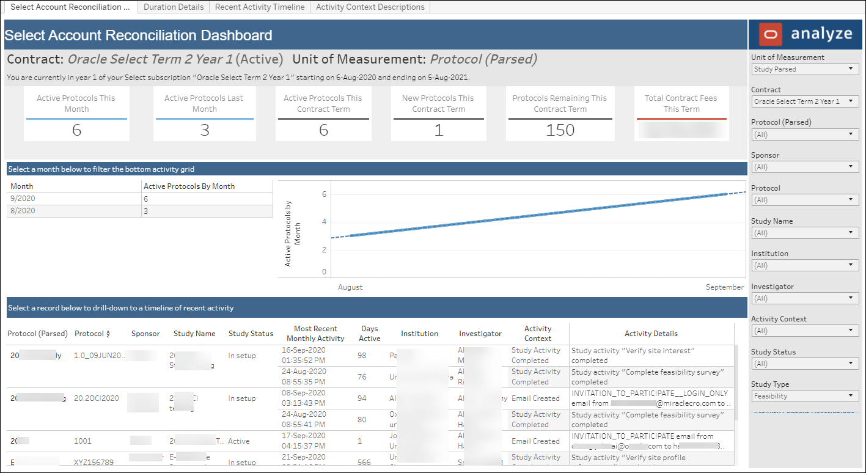This screenshot has width=866, height=473.
Task: Click the Oracle analyze logo icon
Action: click(x=770, y=34)
